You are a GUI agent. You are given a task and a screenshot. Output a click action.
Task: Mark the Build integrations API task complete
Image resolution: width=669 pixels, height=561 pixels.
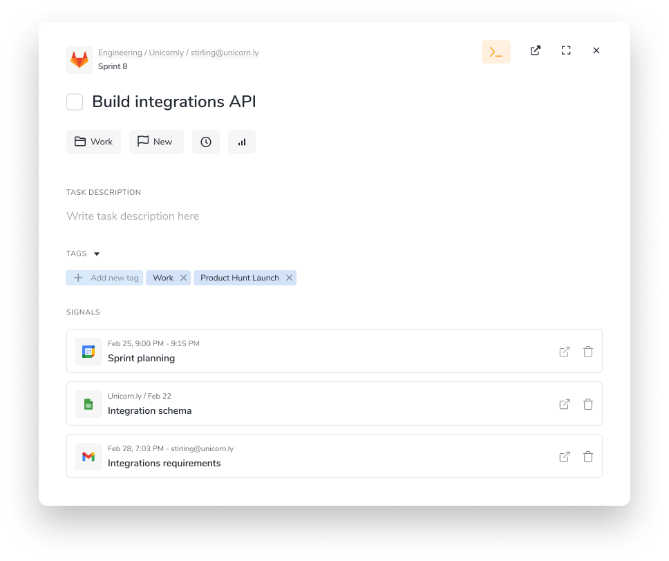pos(74,102)
